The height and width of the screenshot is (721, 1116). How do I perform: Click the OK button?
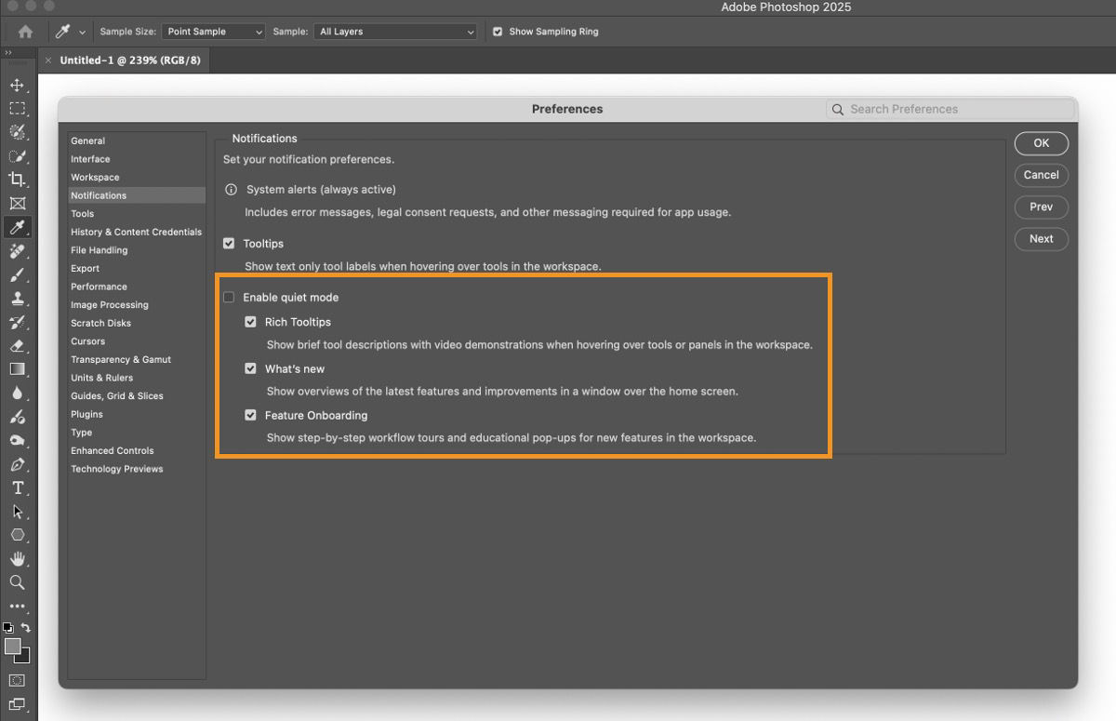[x=1041, y=143]
